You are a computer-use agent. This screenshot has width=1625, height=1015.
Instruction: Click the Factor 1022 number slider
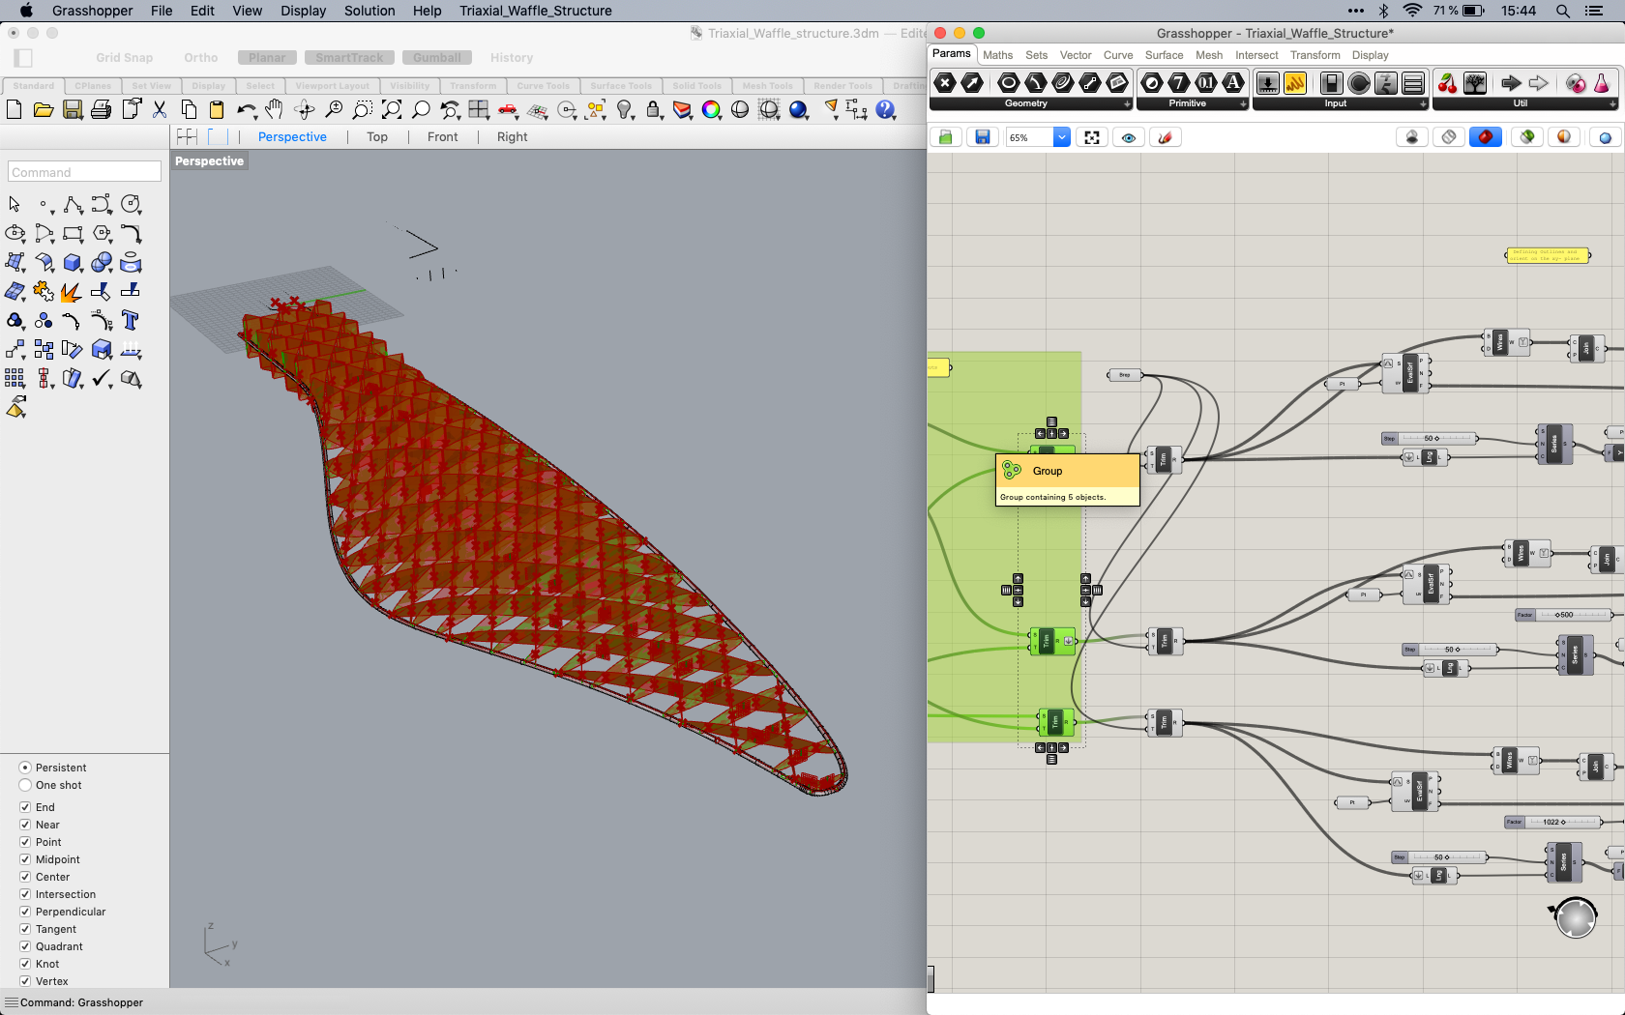point(1551,822)
